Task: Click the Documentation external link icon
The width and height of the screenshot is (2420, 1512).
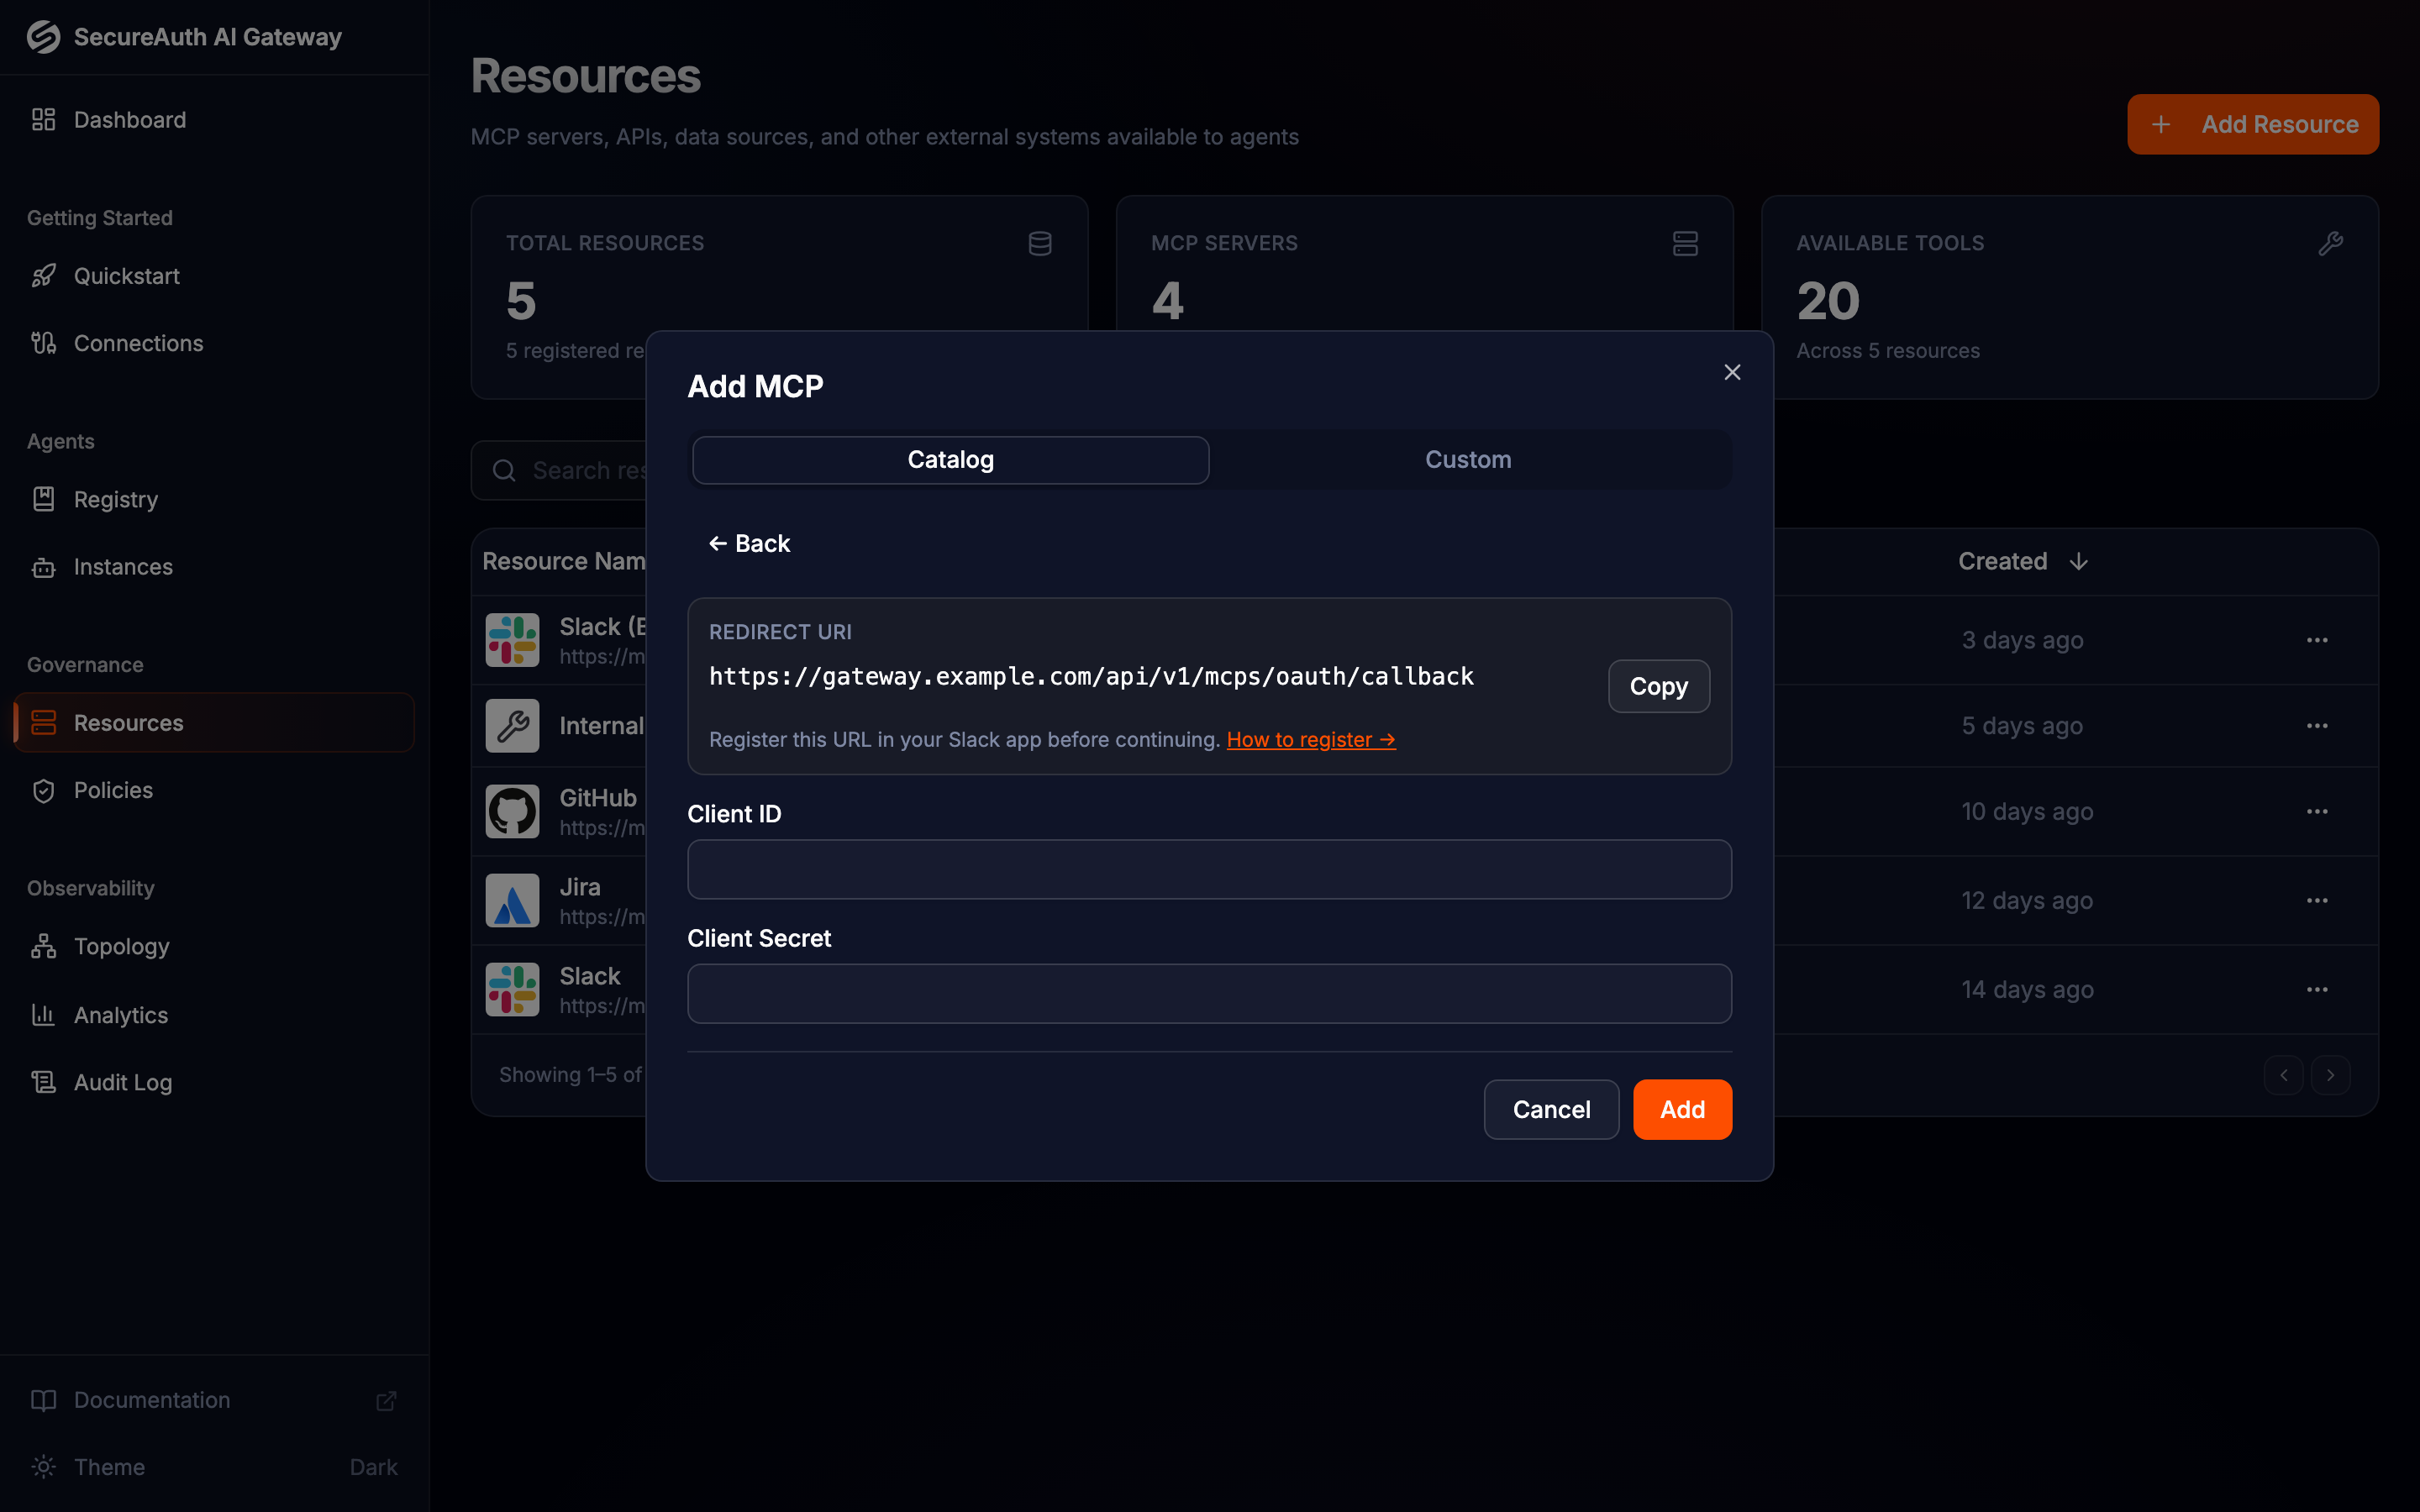Action: pyautogui.click(x=386, y=1400)
